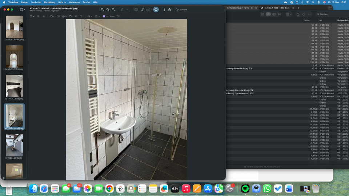The height and width of the screenshot is (196, 349).
Task: Click the Share icon in Preview
Action: [169, 9]
